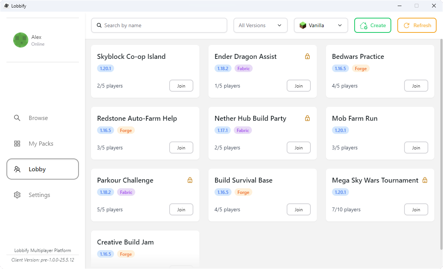The height and width of the screenshot is (269, 443).
Task: Open the All Versions dropdown
Action: (261, 25)
